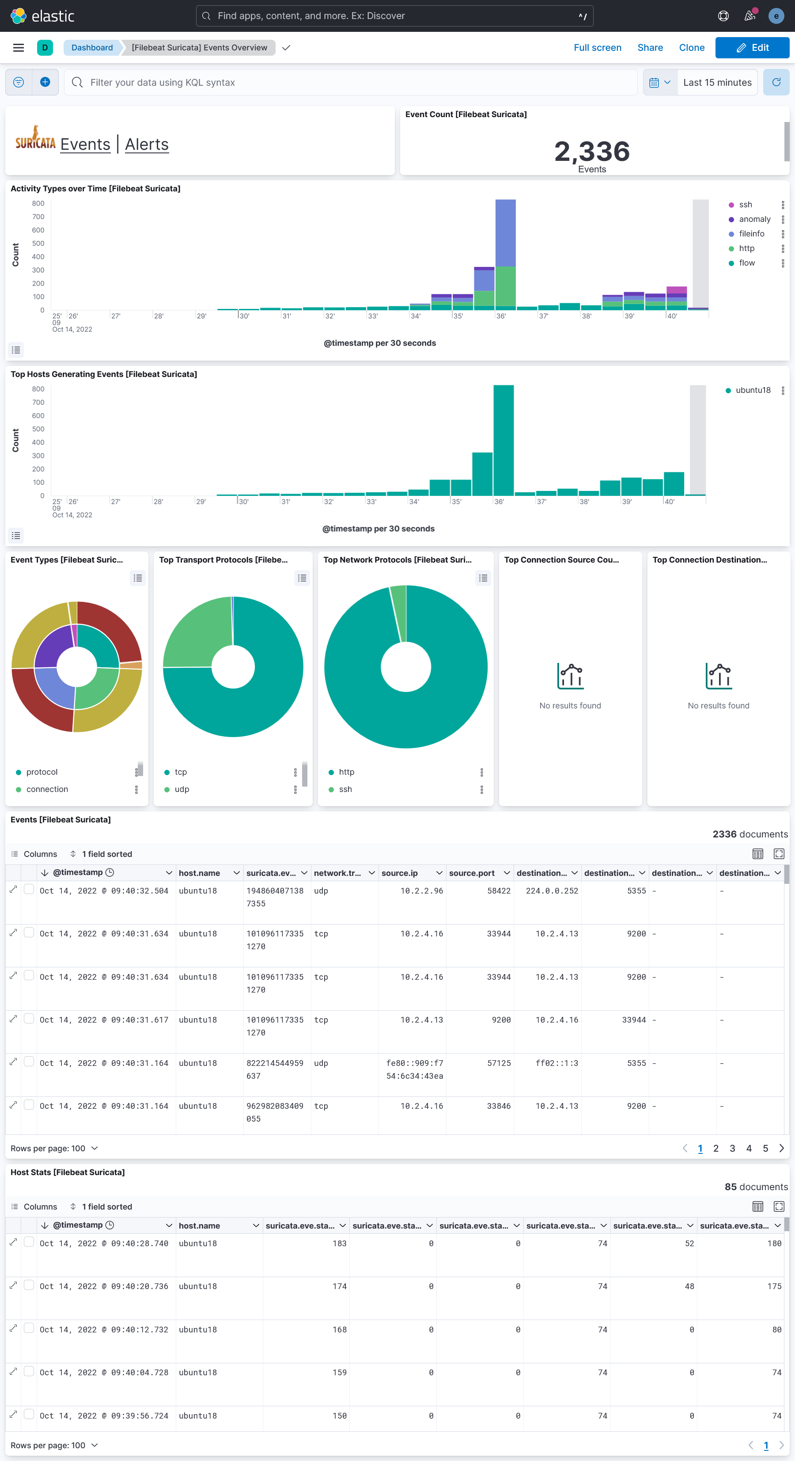795x1461 pixels.
Task: Toggle legend in Top Network Protocols panel
Action: coord(483,578)
